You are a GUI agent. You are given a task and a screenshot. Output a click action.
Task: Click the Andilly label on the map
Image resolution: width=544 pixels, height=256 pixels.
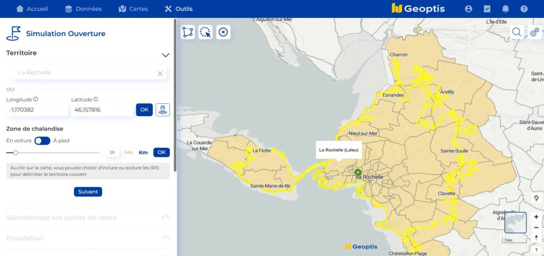pos(447,92)
